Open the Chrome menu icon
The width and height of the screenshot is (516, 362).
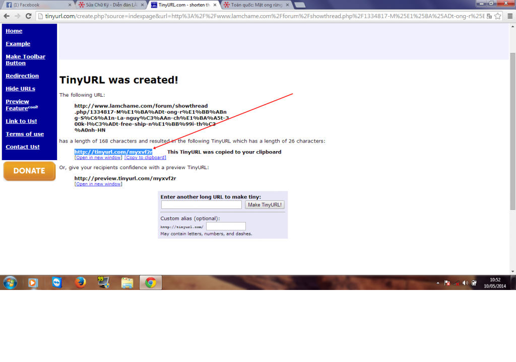coord(508,16)
